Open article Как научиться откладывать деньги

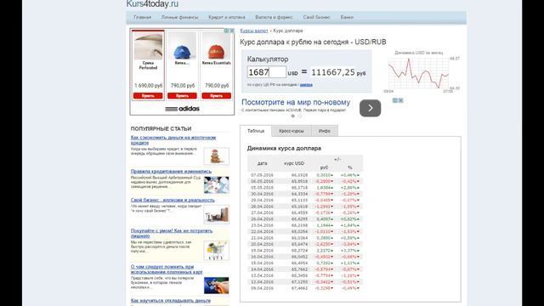(x=171, y=300)
